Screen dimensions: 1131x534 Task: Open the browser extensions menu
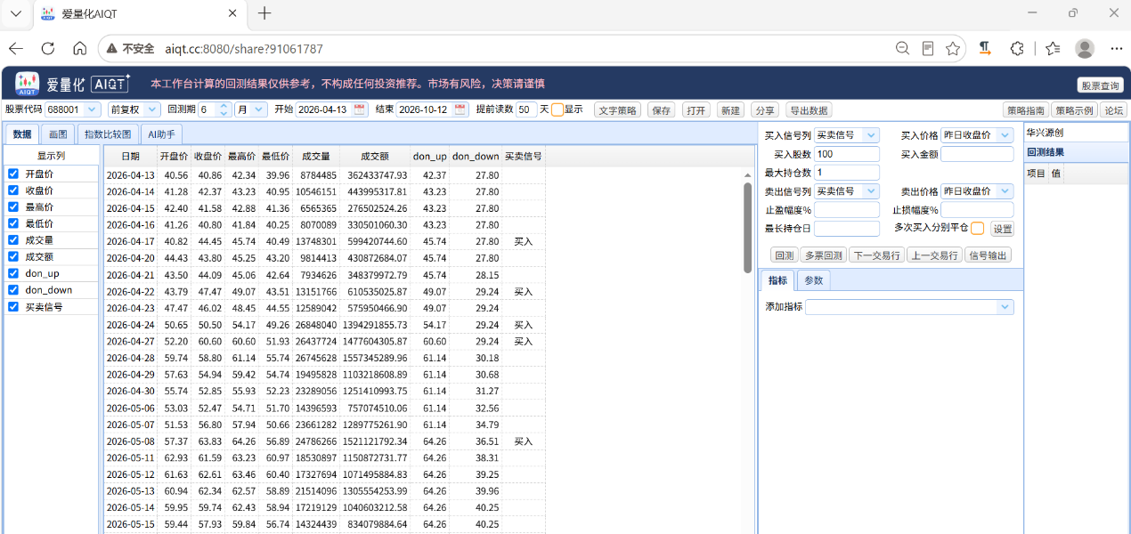coord(1017,48)
